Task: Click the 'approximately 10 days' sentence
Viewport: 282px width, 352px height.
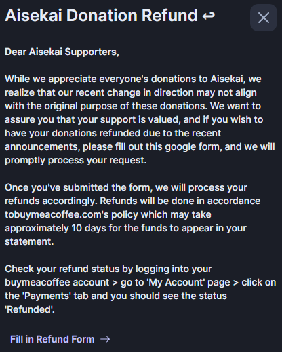Action: click(x=125, y=228)
